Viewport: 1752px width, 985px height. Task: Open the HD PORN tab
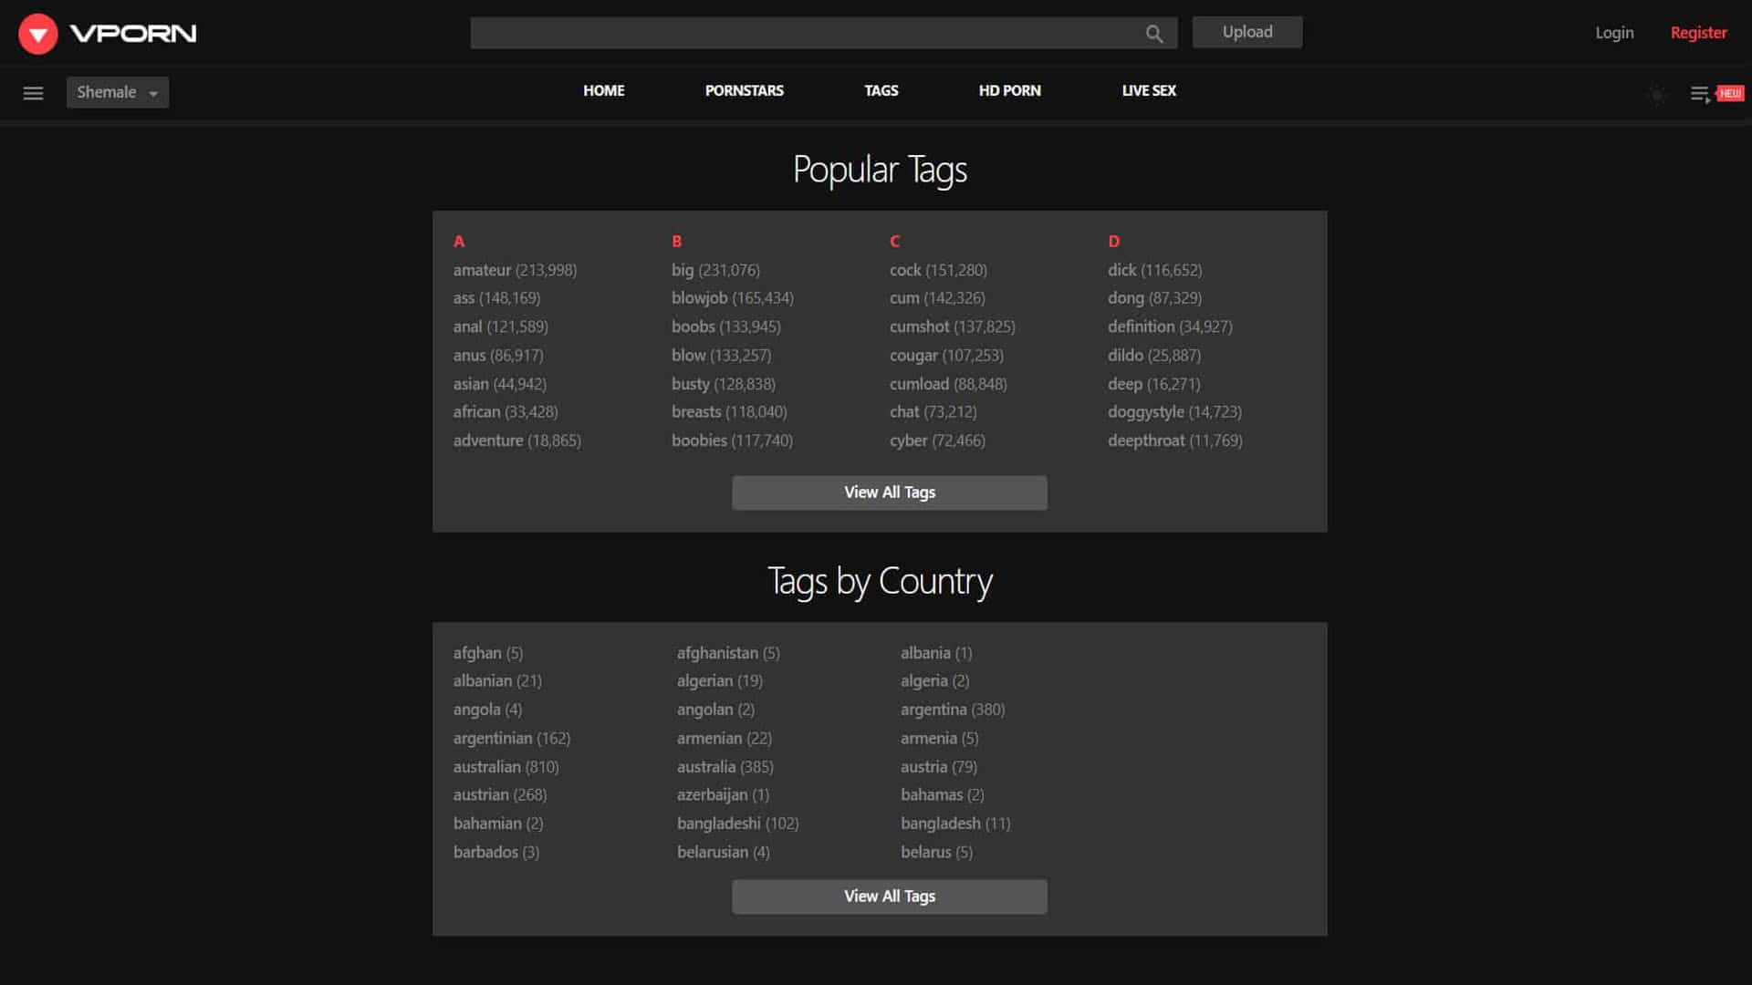pyautogui.click(x=1009, y=91)
